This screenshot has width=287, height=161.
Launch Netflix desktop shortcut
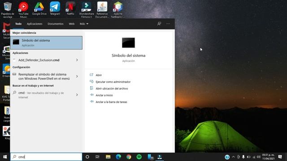pos(70,8)
